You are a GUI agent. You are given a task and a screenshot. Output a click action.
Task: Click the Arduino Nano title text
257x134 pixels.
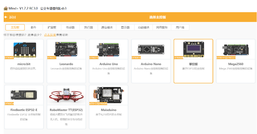[x=151, y=64]
